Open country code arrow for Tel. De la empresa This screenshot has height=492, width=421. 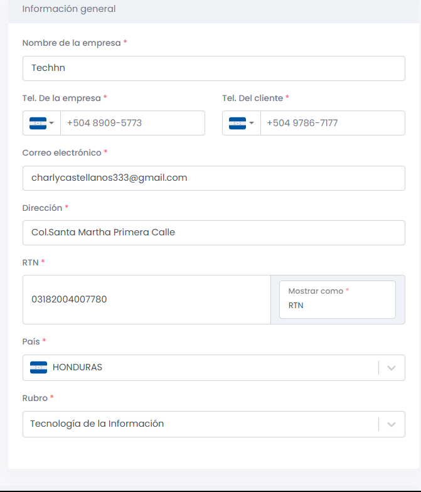pyautogui.click(x=51, y=123)
